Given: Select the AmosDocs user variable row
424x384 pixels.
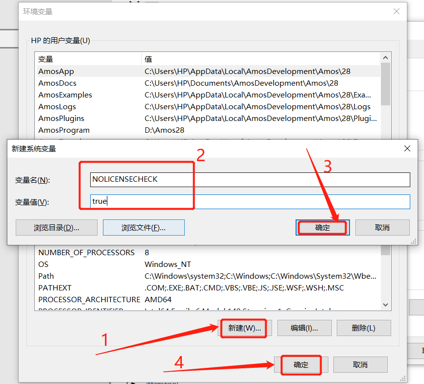Looking at the screenshot, I should click(208, 83).
